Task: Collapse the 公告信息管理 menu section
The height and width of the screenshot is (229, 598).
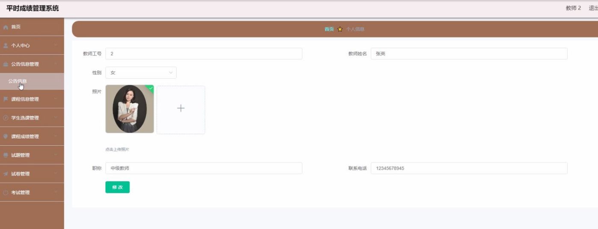Action: tap(56, 64)
